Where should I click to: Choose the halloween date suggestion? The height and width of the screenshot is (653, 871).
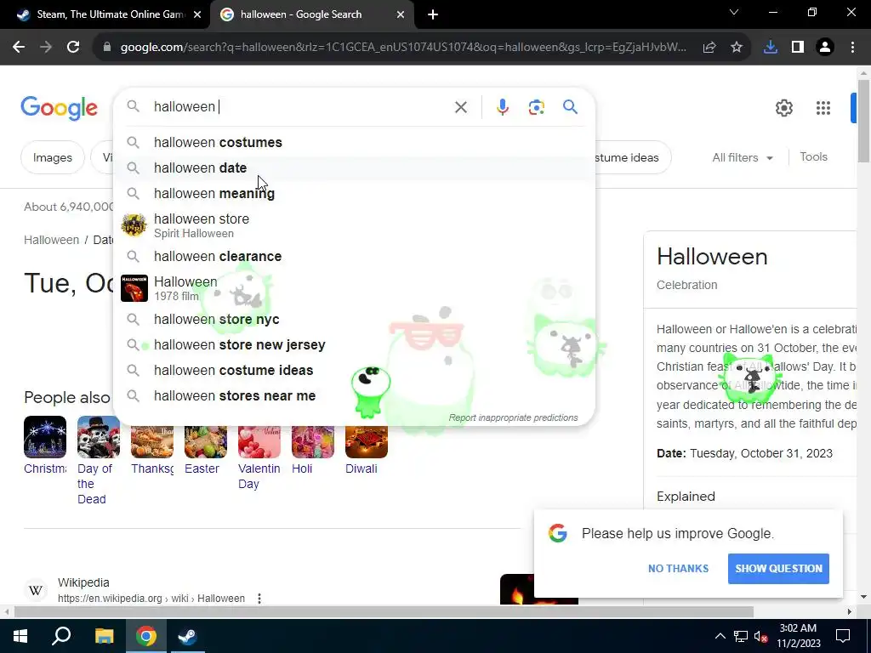pos(355,168)
